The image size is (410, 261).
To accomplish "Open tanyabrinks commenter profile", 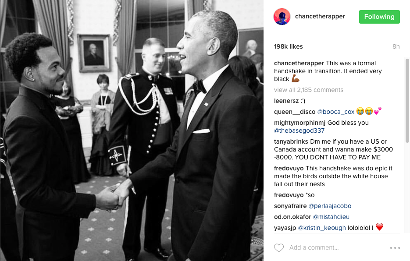I will click(291, 141).
